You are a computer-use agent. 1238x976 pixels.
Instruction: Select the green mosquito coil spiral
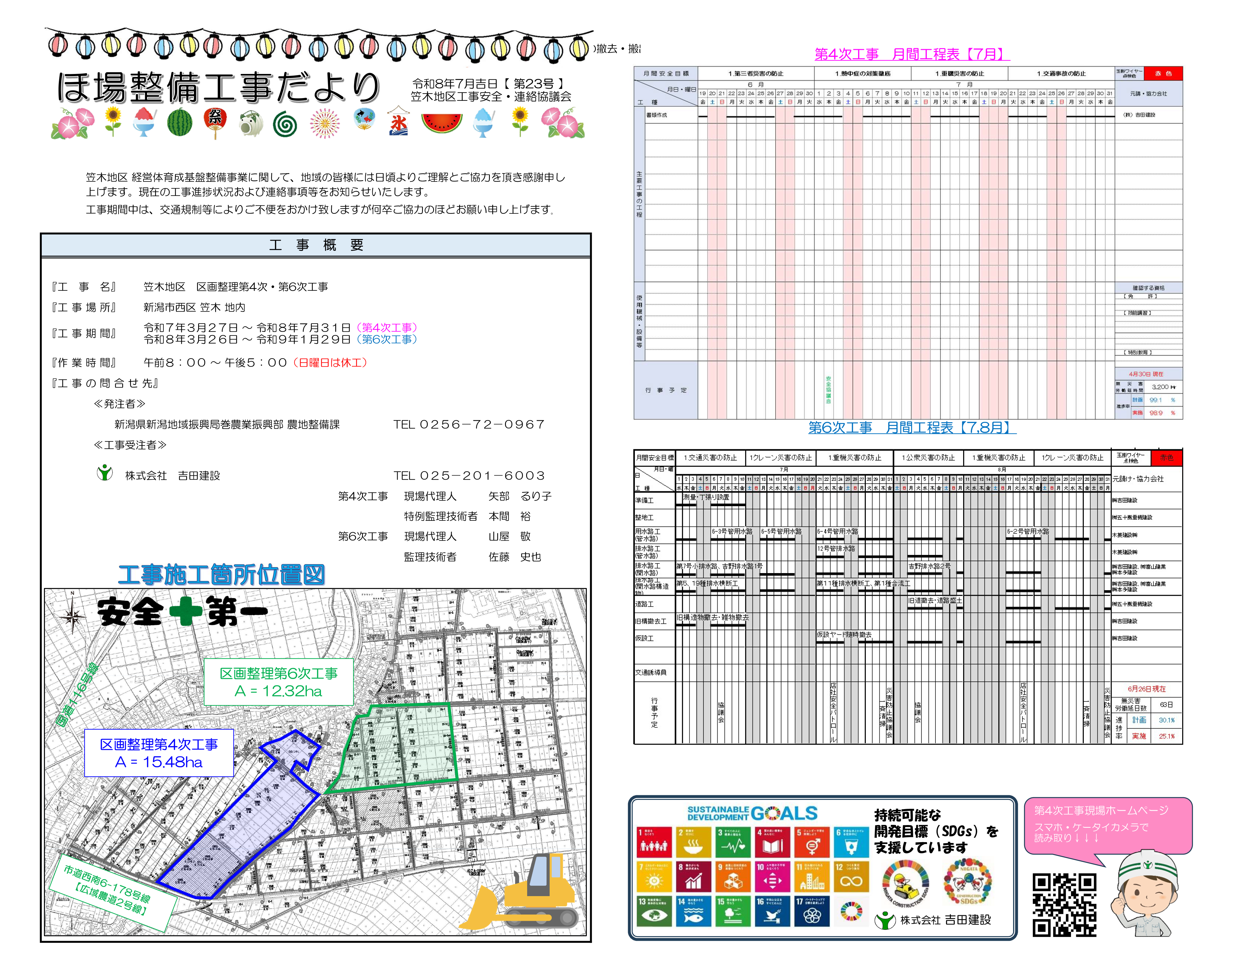tap(285, 125)
